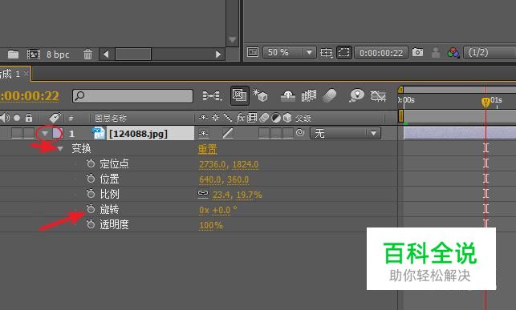Toggle the 位置 stopwatch
Screen dimensions: 516x310
91,179
